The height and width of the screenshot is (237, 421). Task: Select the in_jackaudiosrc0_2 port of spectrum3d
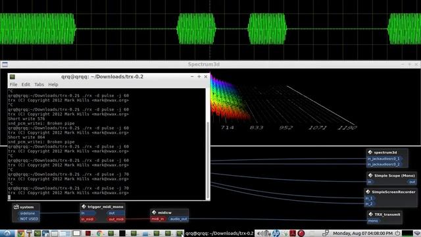[x=384, y=164]
